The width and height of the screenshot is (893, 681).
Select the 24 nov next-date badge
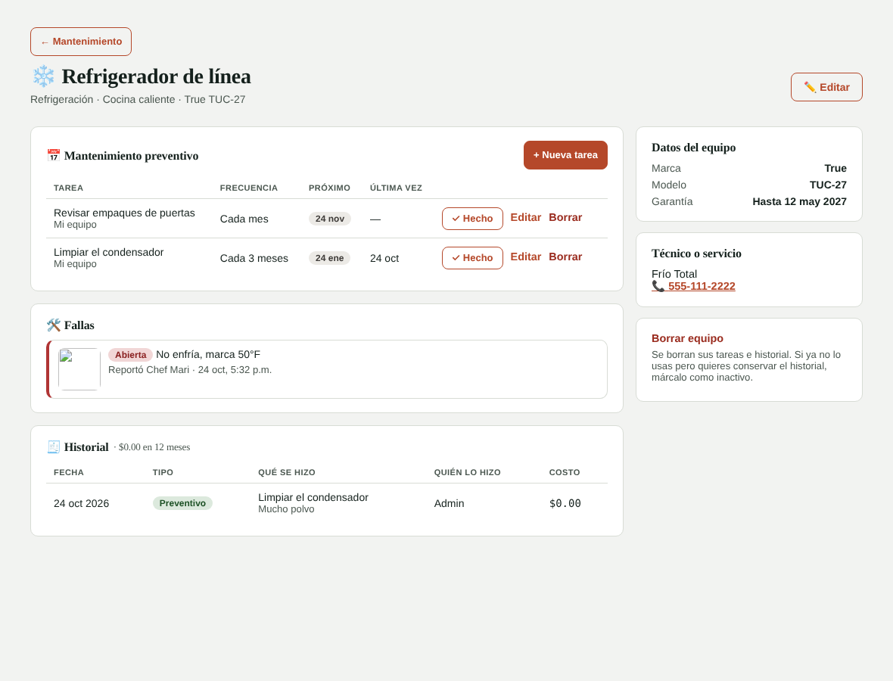pyautogui.click(x=330, y=219)
